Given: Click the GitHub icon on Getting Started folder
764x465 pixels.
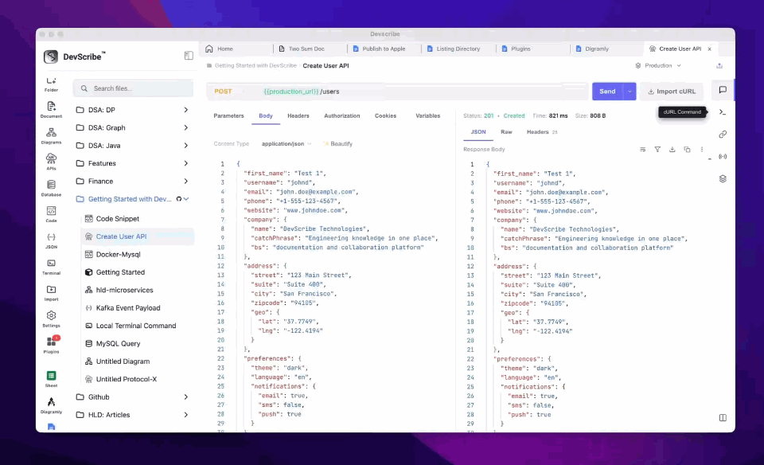Looking at the screenshot, I should tap(179, 199).
